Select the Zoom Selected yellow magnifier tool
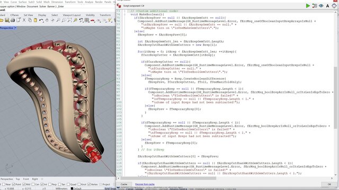 click(75, 20)
